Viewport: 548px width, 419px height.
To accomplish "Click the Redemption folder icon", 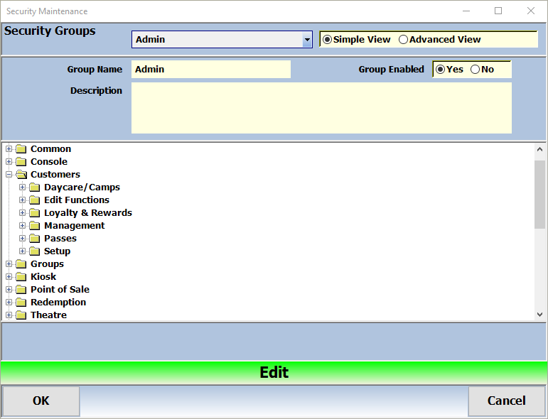I will (x=21, y=303).
